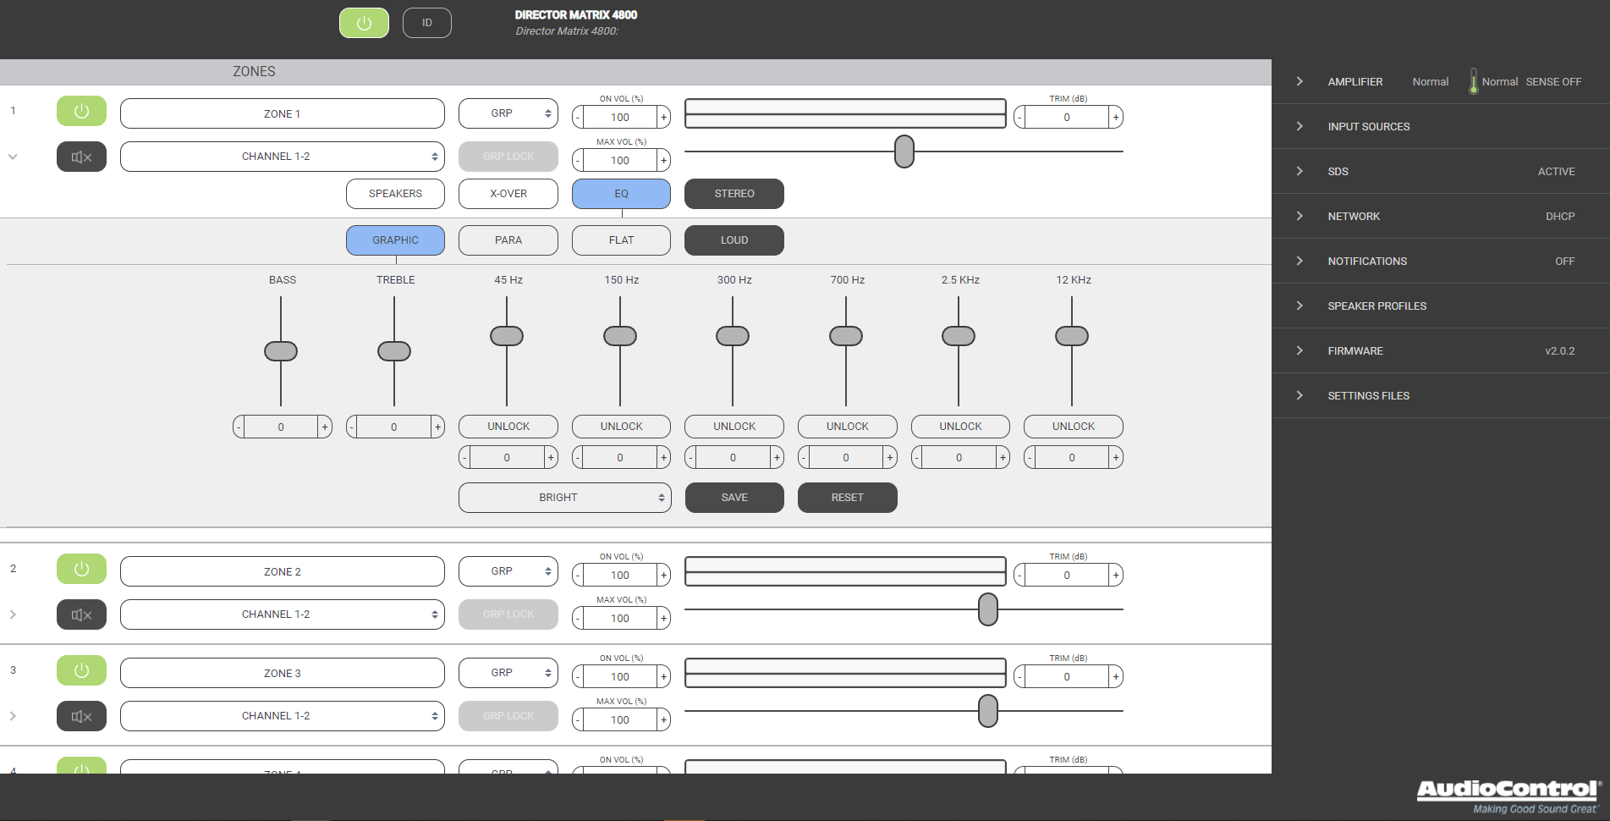
Task: Mute Zone 2 speaker icon
Action: coord(81,614)
